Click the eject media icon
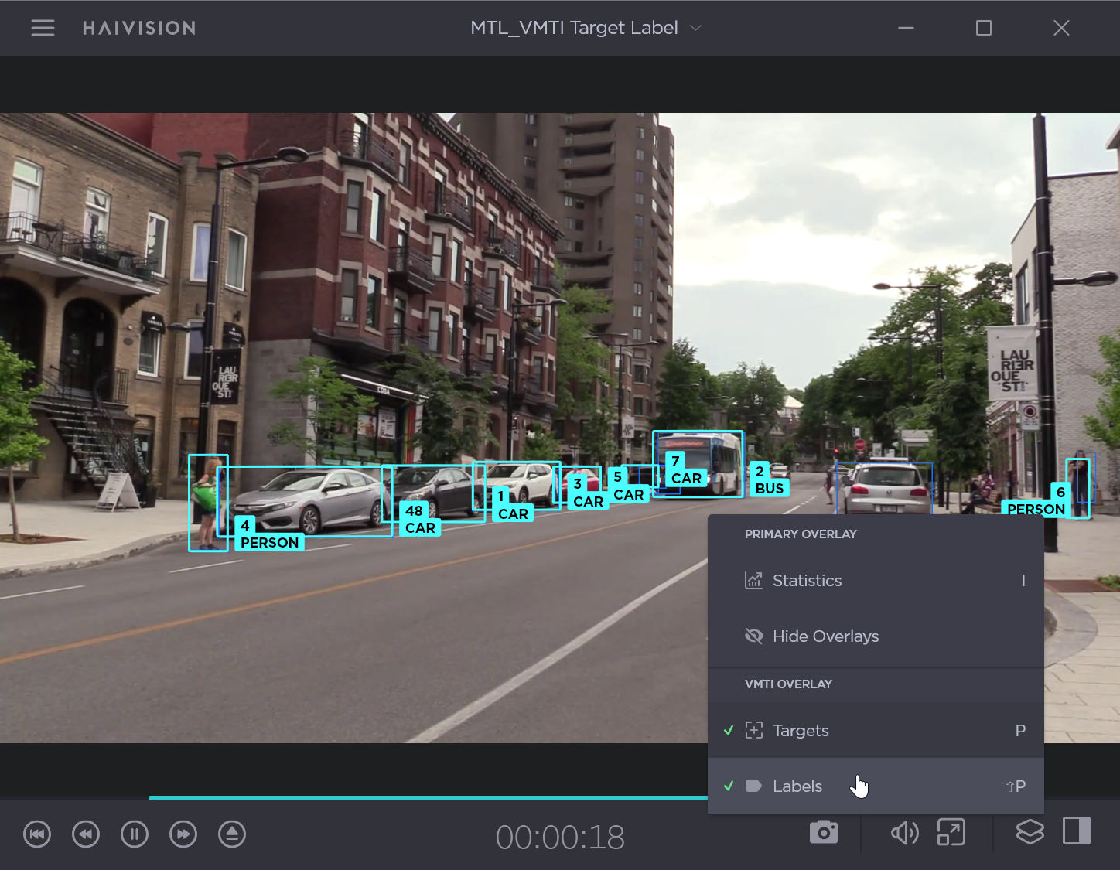1120x870 pixels. click(x=232, y=834)
